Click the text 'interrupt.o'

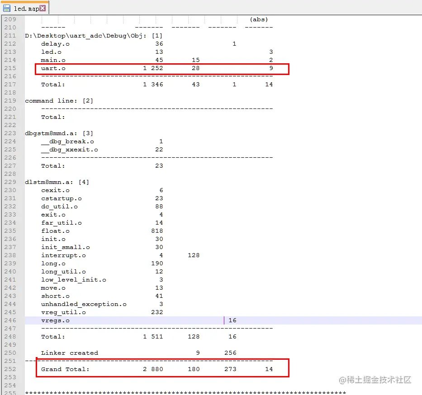pyautogui.click(x=63, y=255)
